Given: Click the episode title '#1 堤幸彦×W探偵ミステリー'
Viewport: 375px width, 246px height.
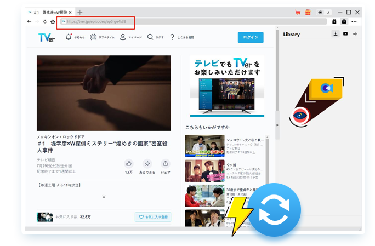Looking at the screenshot, I should point(102,146).
